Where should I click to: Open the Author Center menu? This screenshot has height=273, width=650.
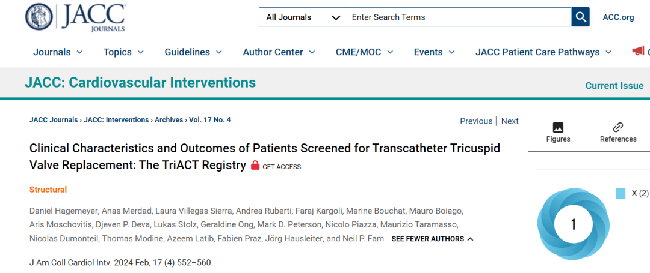pyautogui.click(x=279, y=52)
